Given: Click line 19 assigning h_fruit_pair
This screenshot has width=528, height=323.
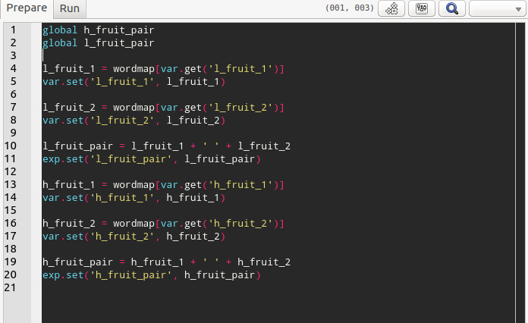Looking at the screenshot, I should 166,262.
